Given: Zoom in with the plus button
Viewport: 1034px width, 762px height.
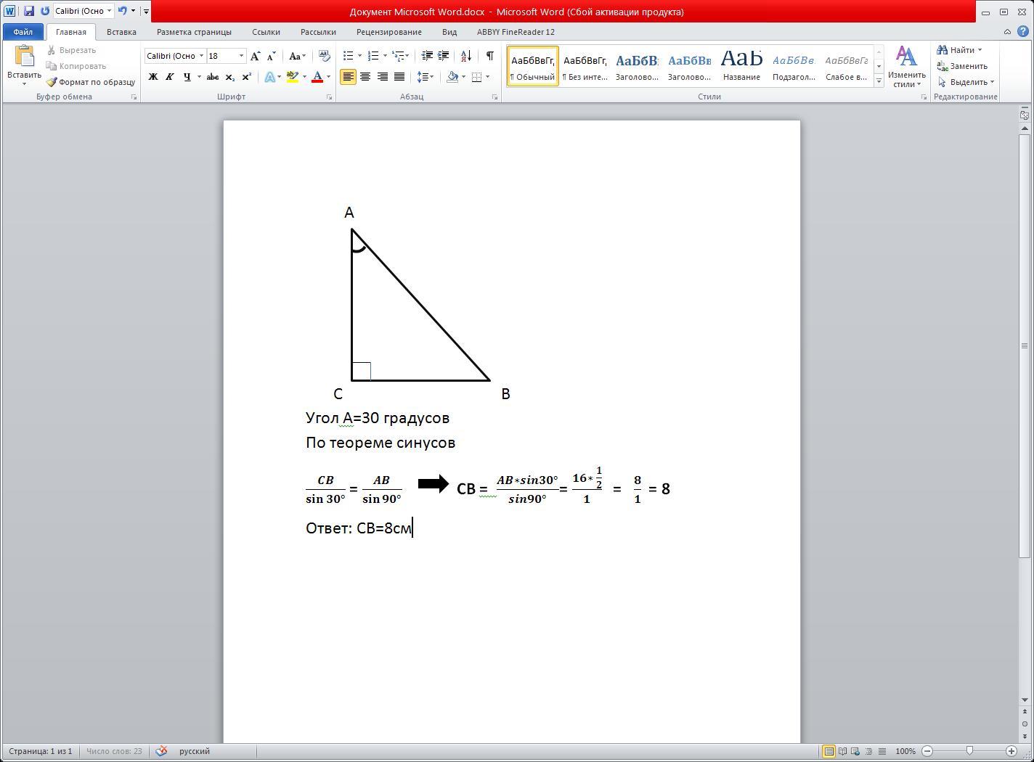Looking at the screenshot, I should [1011, 751].
